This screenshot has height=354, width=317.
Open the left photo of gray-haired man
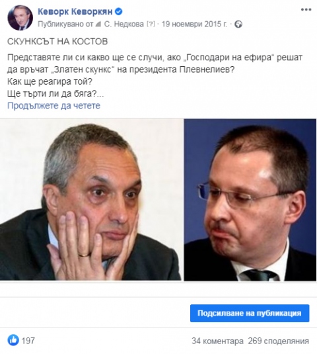tap(92, 200)
